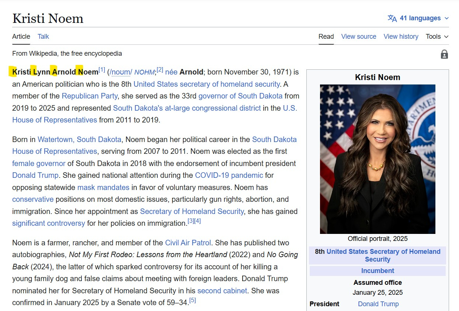Switch to the Talk tab
Screen dimensions: 459x311
(x=43, y=37)
